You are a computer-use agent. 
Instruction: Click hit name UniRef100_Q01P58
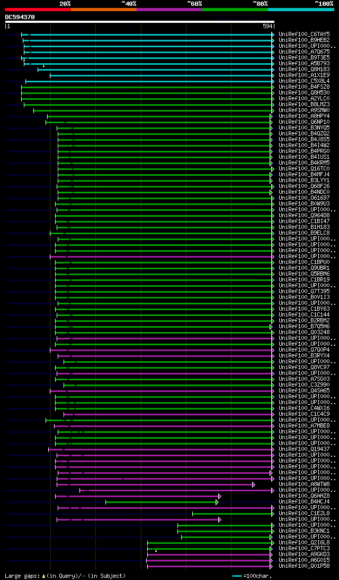tap(305, 566)
